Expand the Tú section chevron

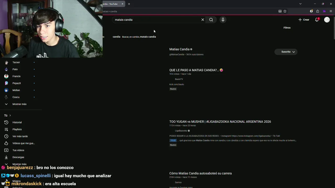[10, 115]
